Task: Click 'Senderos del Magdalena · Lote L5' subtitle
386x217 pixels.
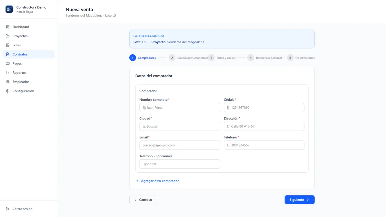Action: (91, 16)
